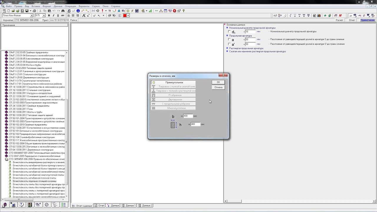Center-align the text
The image size is (377, 212).
tap(73, 15)
